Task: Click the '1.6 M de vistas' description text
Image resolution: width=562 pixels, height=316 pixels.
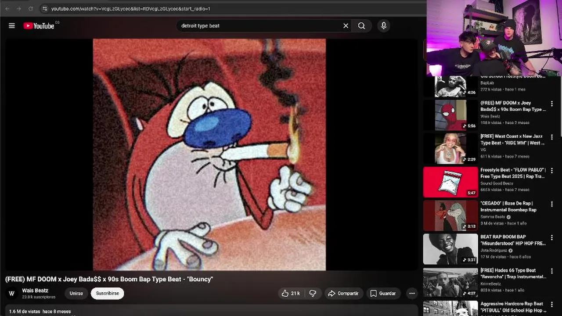Action: tap(25, 311)
